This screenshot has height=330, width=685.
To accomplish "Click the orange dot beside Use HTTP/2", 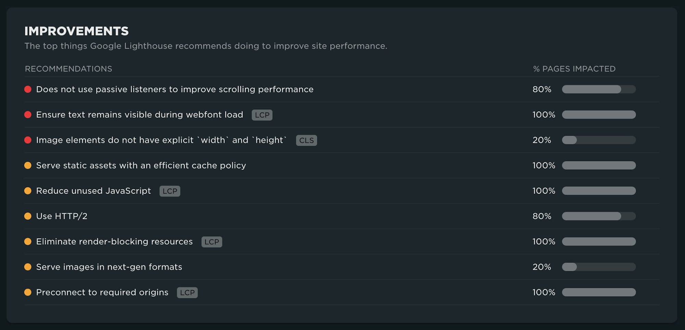I will [28, 216].
